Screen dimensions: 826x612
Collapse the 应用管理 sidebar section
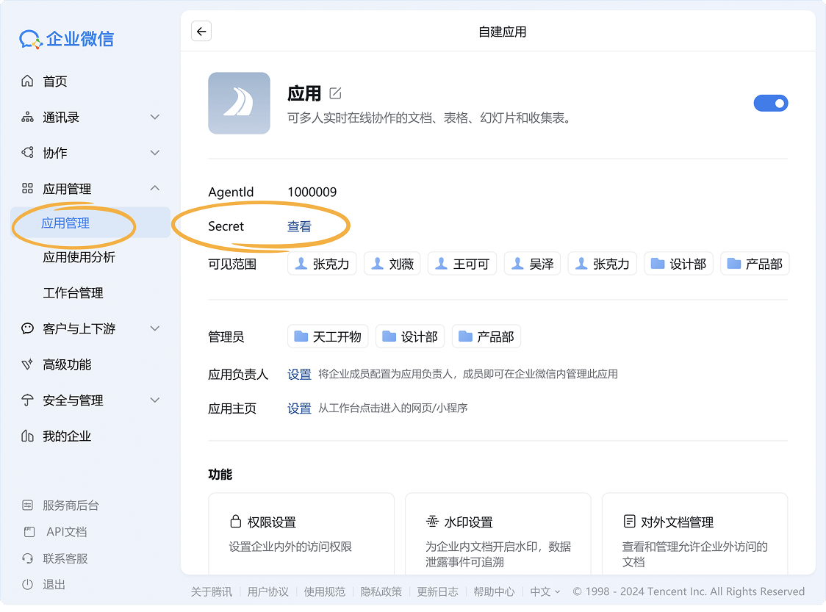coord(154,188)
